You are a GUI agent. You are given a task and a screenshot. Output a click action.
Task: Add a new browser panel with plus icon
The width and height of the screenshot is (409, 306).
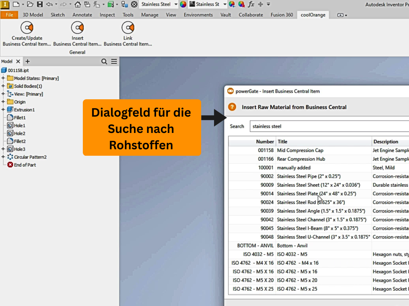point(28,62)
